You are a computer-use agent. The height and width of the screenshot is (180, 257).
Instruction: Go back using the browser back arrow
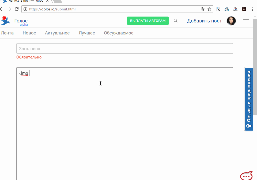pyautogui.click(x=2, y=9)
